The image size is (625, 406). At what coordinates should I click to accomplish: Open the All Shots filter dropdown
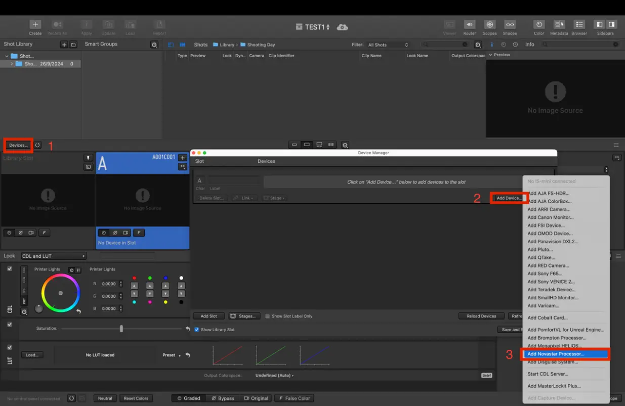(x=388, y=45)
